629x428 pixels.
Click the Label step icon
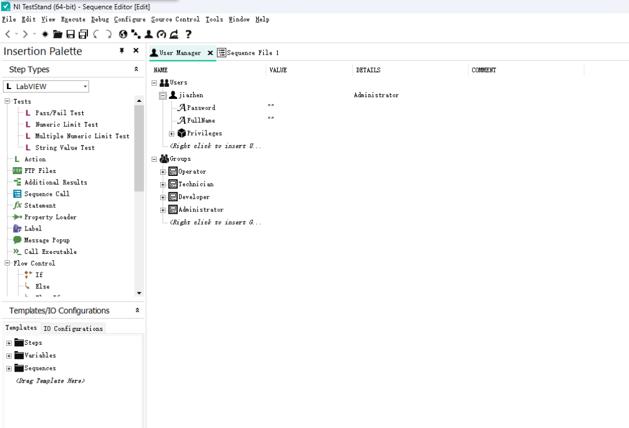(17, 229)
